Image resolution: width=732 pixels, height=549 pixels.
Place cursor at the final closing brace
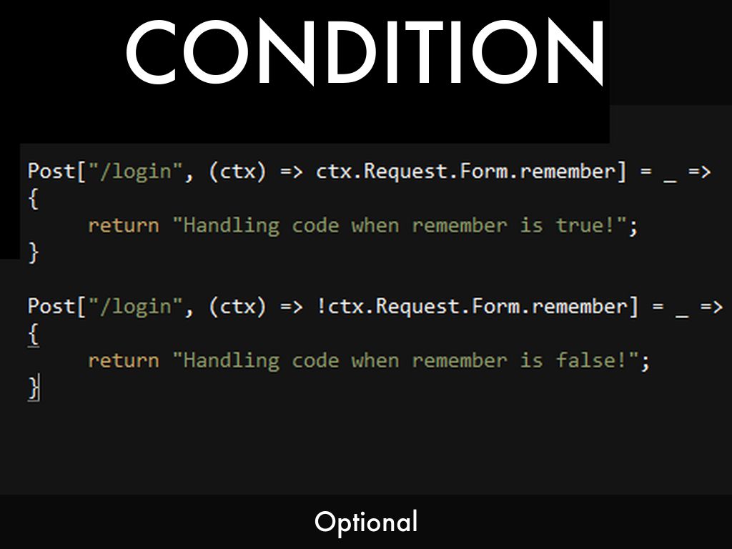click(x=34, y=388)
